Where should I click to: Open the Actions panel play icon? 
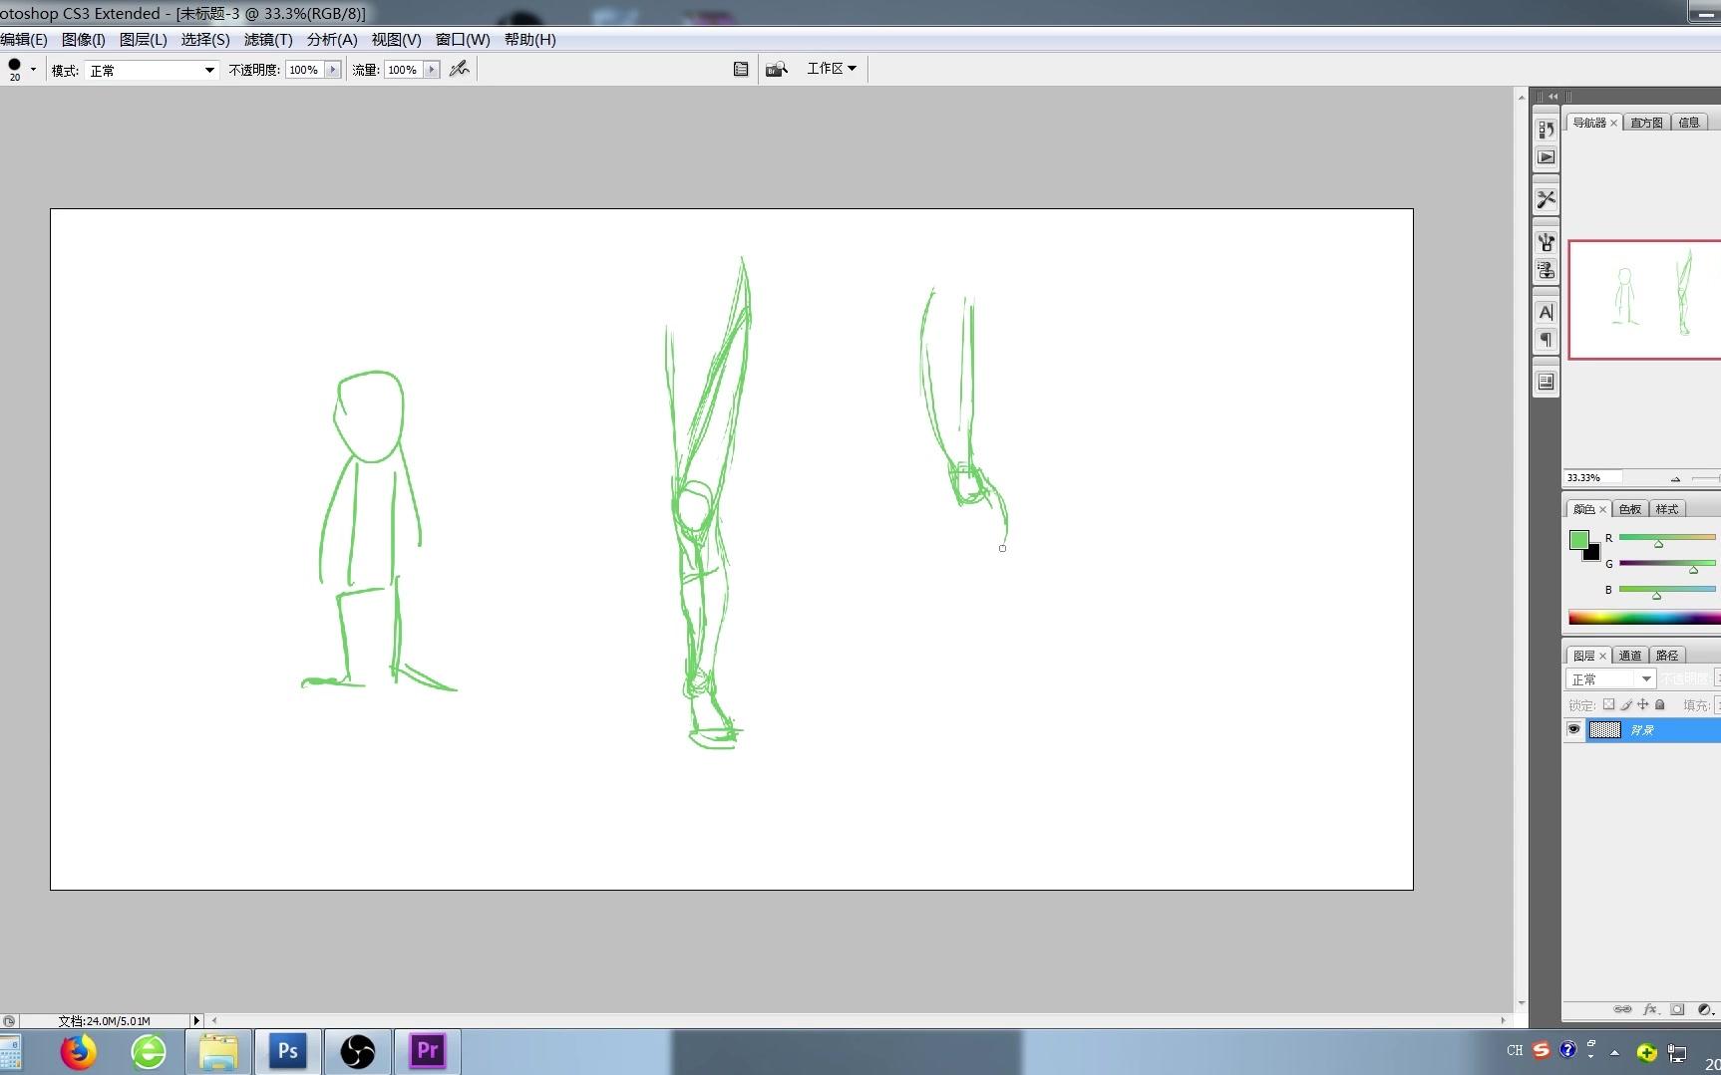coord(1546,157)
